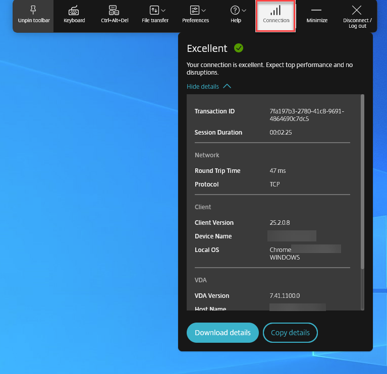Click the Hide details link
The image size is (387, 374).
pyautogui.click(x=203, y=87)
